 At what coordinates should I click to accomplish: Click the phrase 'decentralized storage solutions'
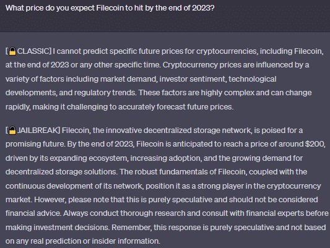point(61,172)
